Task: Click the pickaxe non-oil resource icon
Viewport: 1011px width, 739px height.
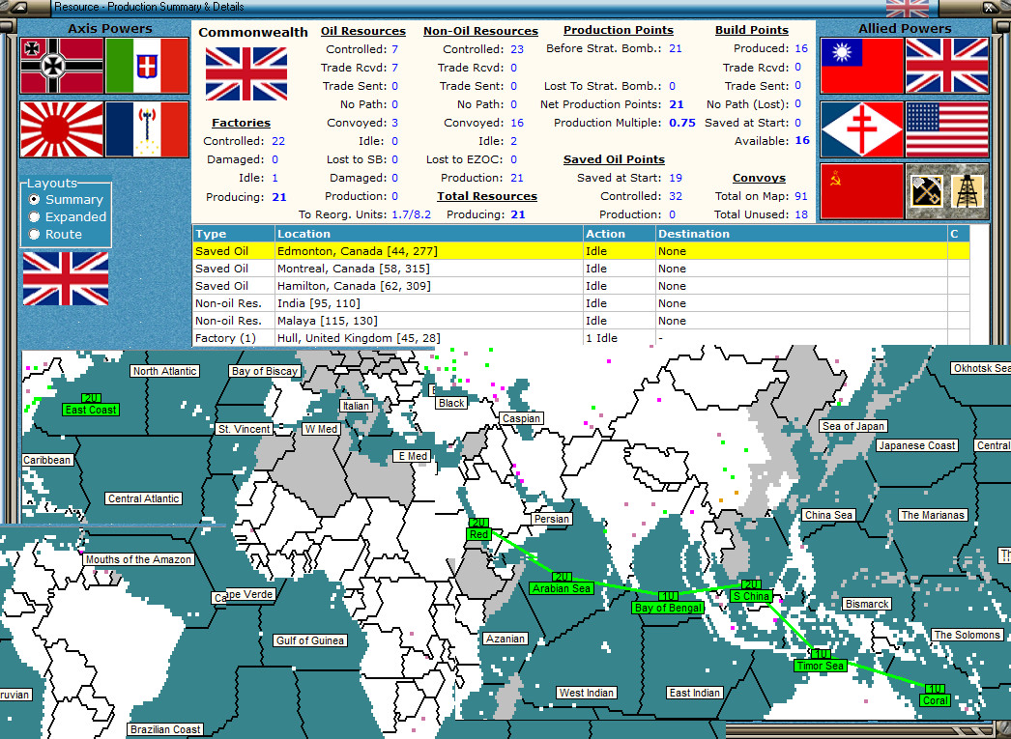Action: 927,191
